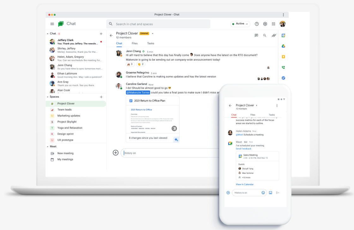
Task: Switch to the Files tab
Action: (x=135, y=43)
